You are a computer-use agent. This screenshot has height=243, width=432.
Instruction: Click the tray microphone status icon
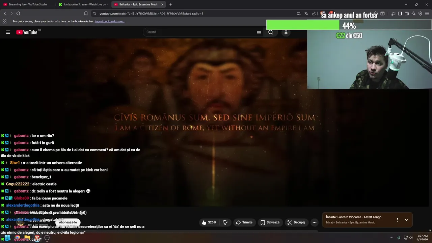click(x=399, y=238)
